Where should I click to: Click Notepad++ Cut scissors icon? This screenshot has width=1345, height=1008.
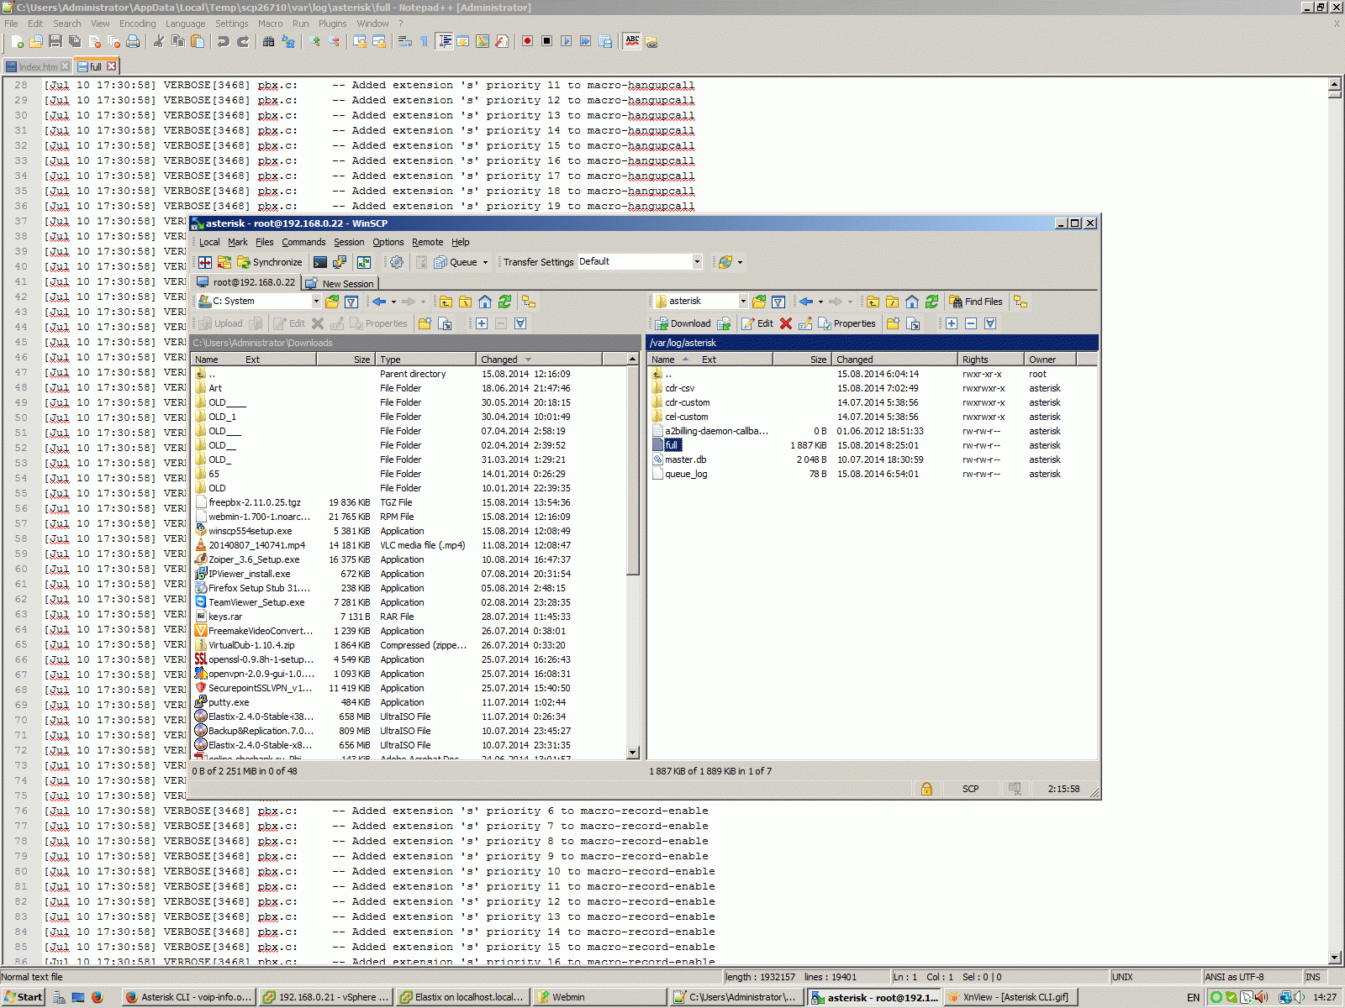tap(159, 41)
